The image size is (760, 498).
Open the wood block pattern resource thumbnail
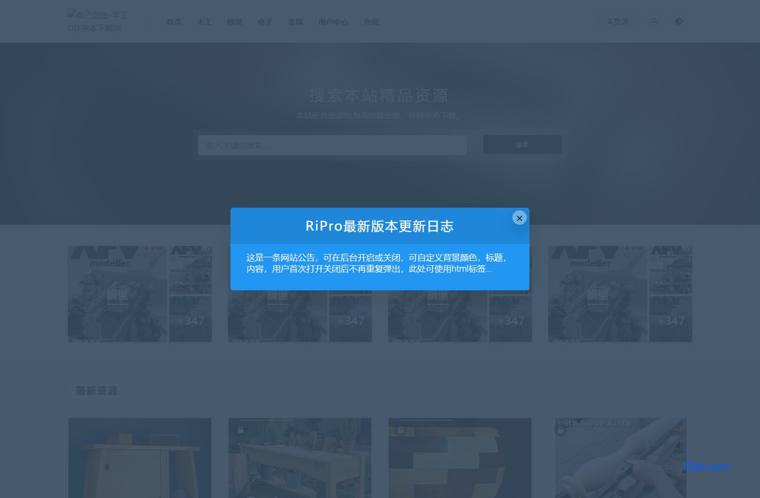460,458
